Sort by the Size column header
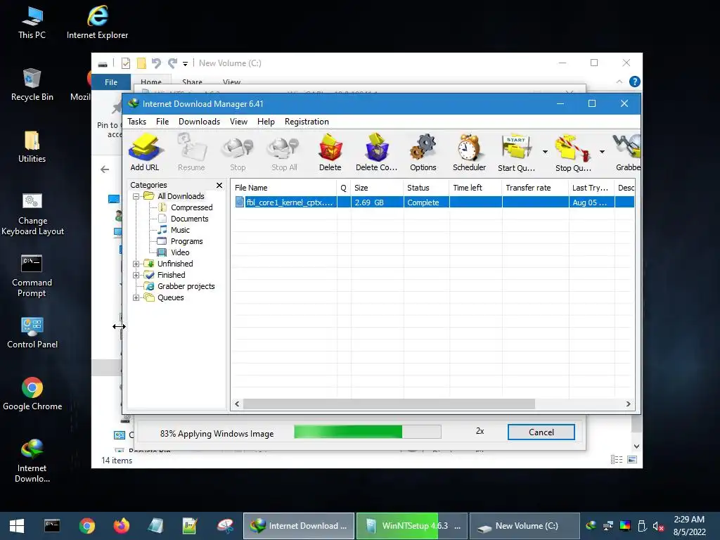720x540 pixels. pyautogui.click(x=378, y=188)
